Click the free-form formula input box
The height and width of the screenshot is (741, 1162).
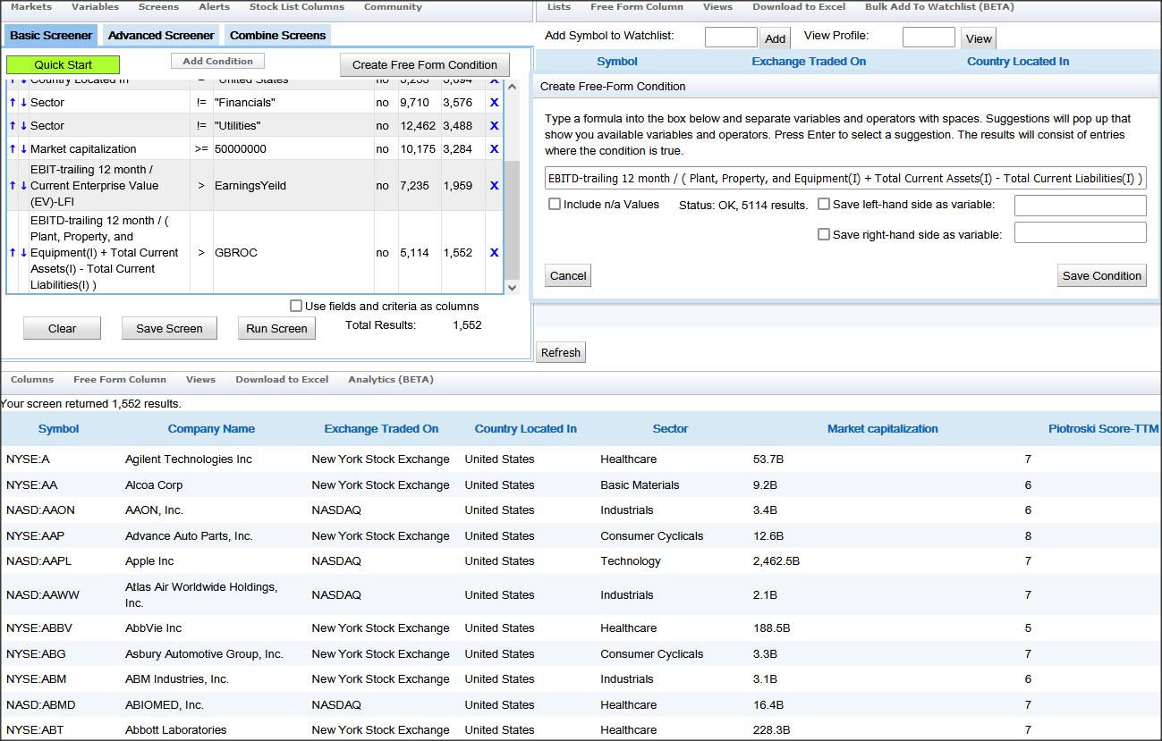click(x=844, y=178)
